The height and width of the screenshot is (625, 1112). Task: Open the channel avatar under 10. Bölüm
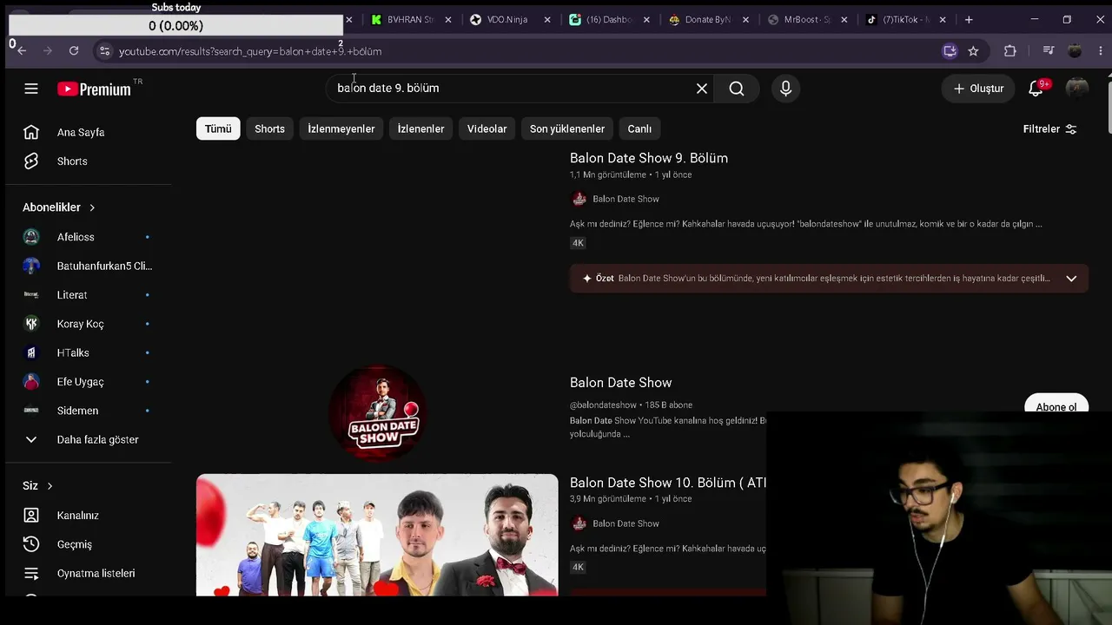pos(579,523)
